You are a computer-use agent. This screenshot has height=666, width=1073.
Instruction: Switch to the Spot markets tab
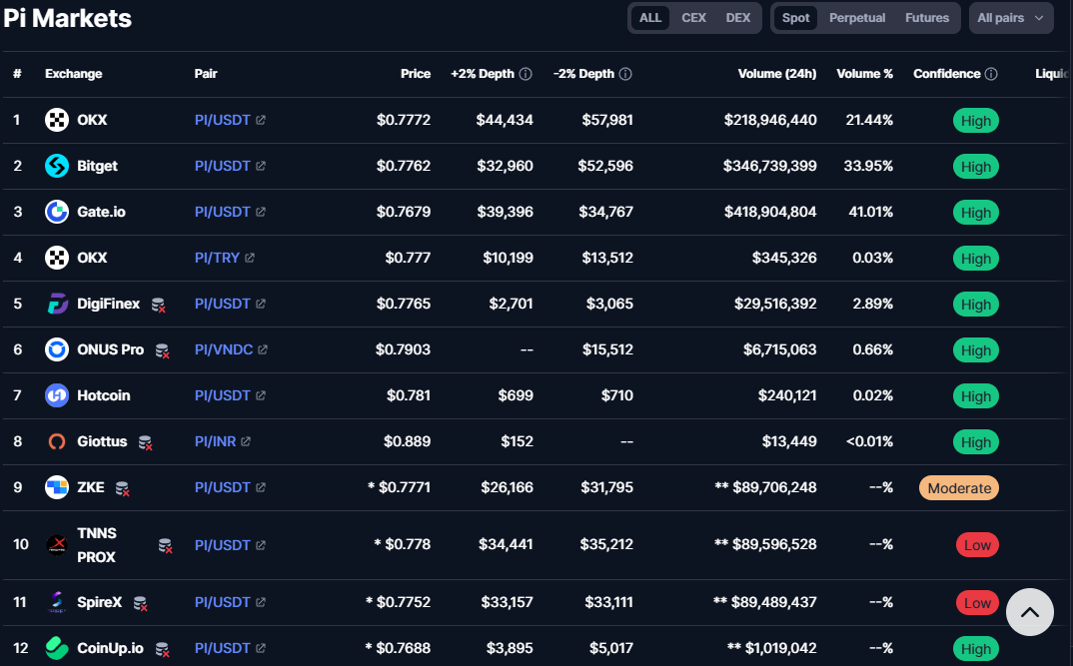click(x=796, y=18)
